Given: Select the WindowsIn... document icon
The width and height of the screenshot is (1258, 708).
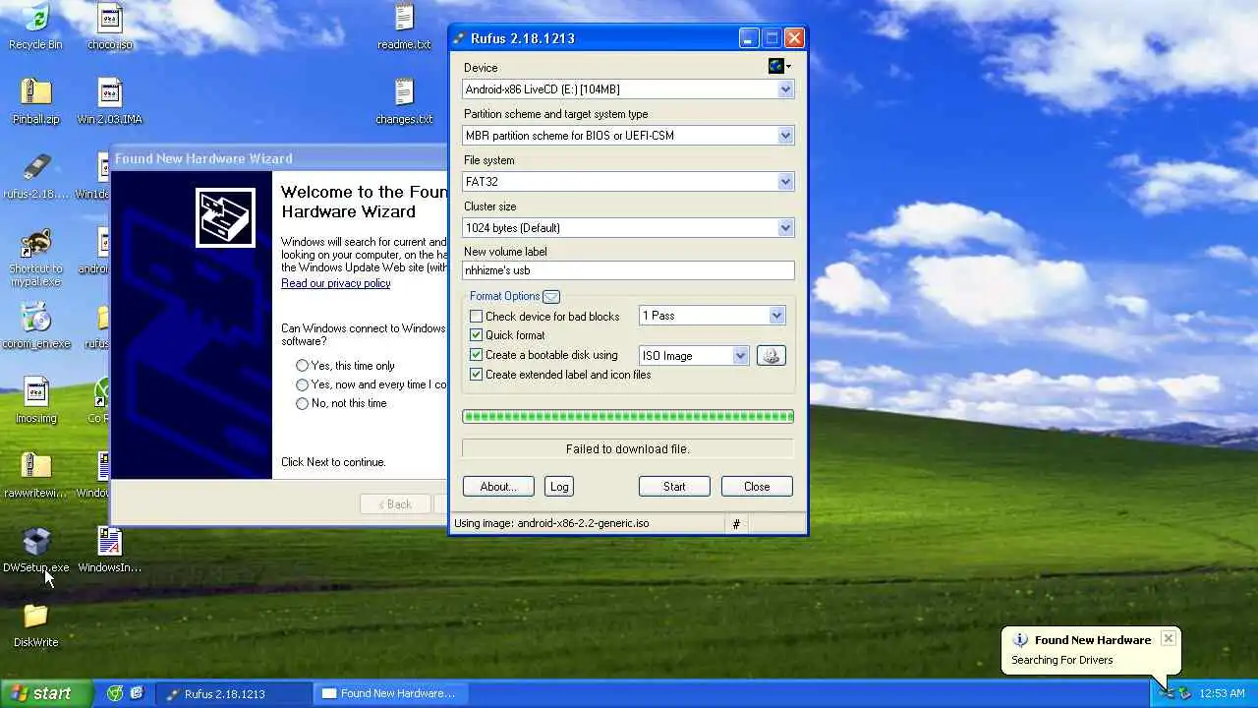Looking at the screenshot, I should click(x=110, y=550).
